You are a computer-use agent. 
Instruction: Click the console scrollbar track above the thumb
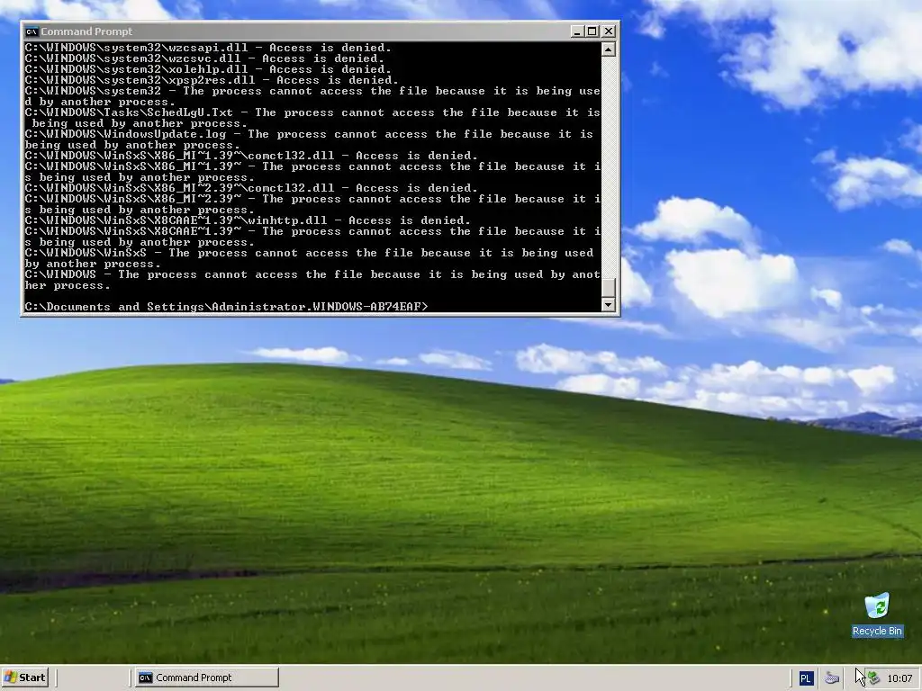coord(609,166)
